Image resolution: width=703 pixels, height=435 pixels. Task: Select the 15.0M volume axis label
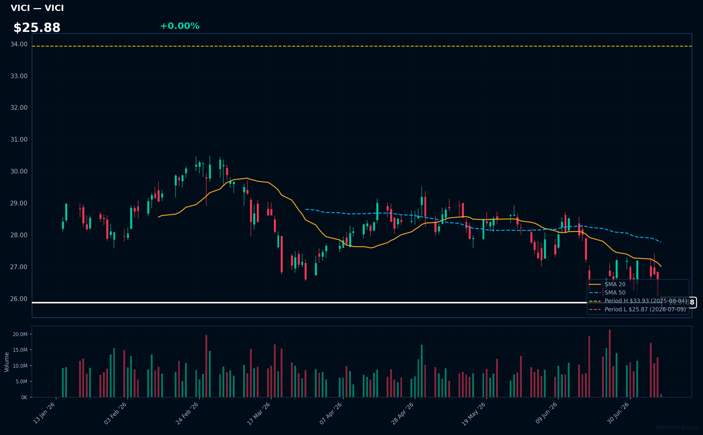point(20,350)
